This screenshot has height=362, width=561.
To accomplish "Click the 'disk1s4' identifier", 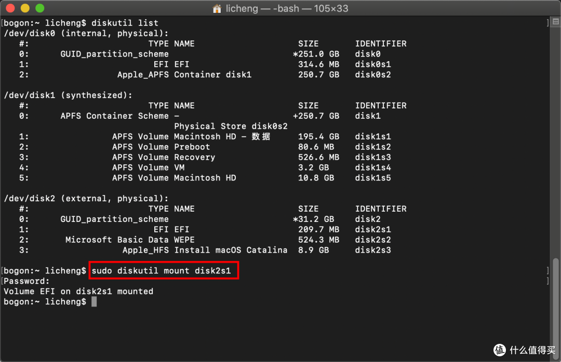I will pos(373,168).
